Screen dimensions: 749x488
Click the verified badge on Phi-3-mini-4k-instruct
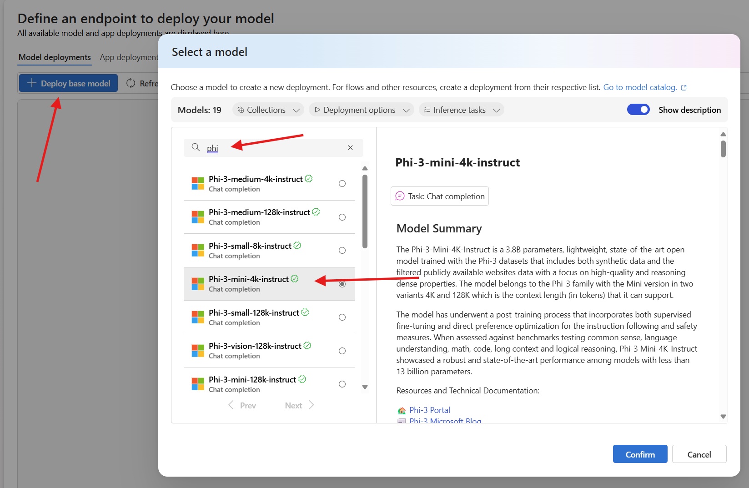point(295,278)
